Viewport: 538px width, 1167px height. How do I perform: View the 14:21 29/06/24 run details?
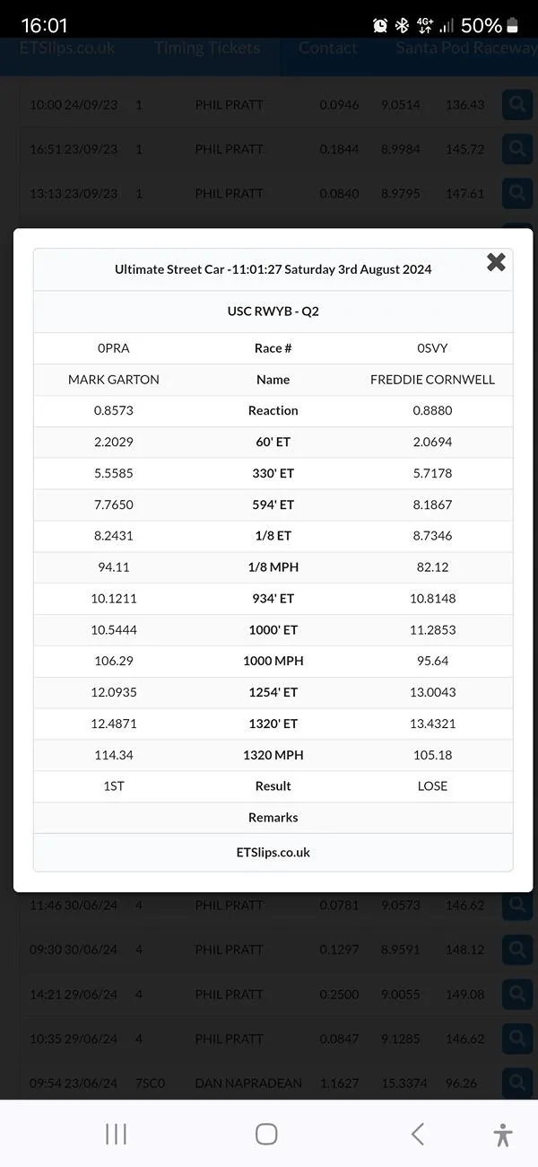[517, 994]
